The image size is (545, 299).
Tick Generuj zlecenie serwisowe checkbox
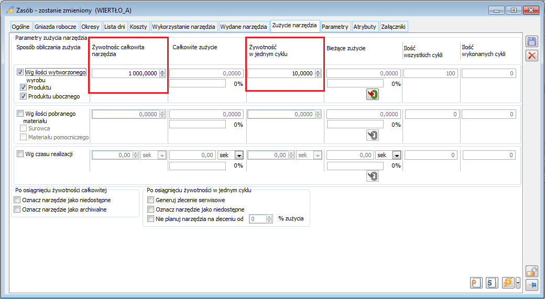[x=150, y=200]
